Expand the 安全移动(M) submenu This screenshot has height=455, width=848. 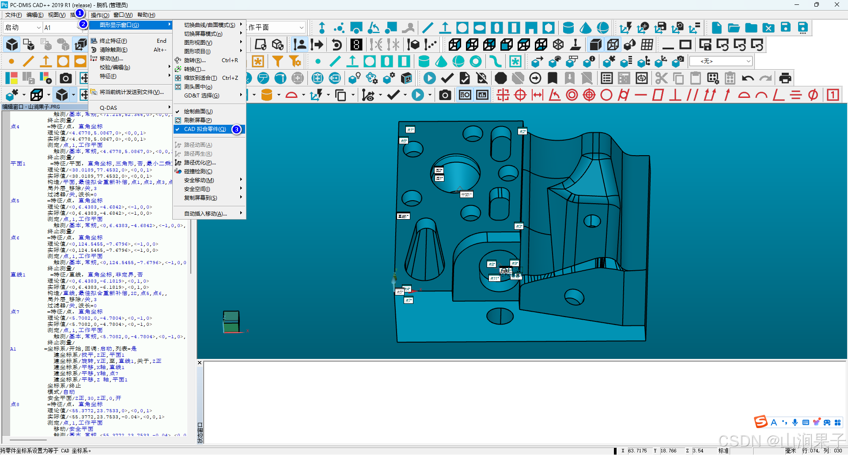(x=209, y=180)
